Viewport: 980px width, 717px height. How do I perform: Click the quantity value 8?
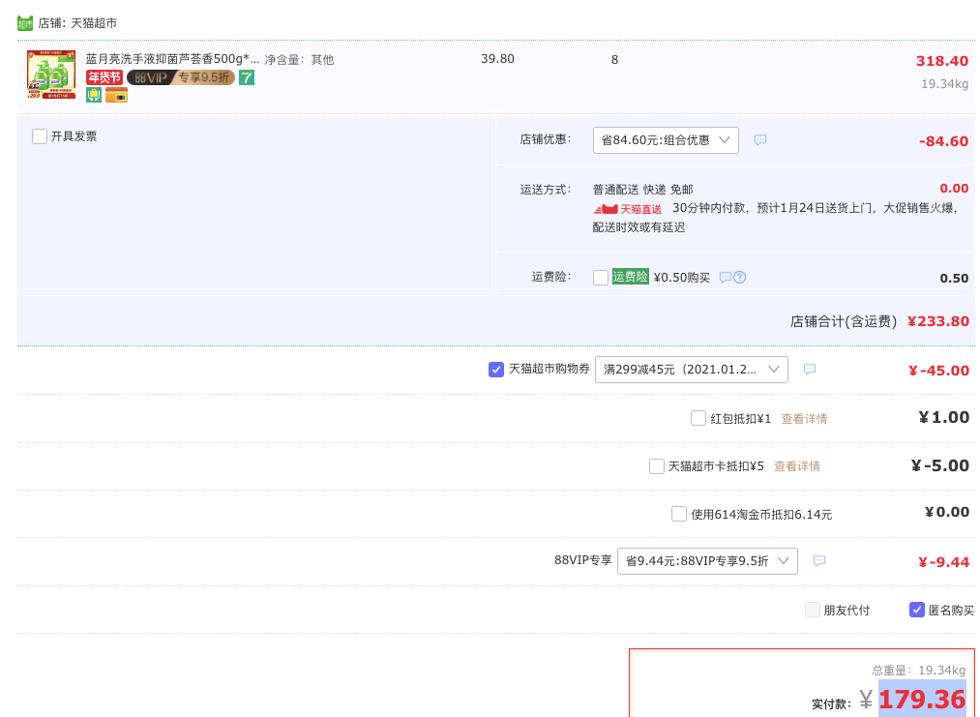[614, 60]
